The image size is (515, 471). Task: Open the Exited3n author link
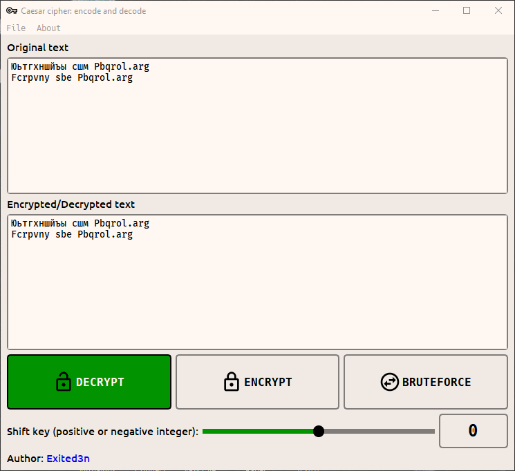tap(68, 458)
